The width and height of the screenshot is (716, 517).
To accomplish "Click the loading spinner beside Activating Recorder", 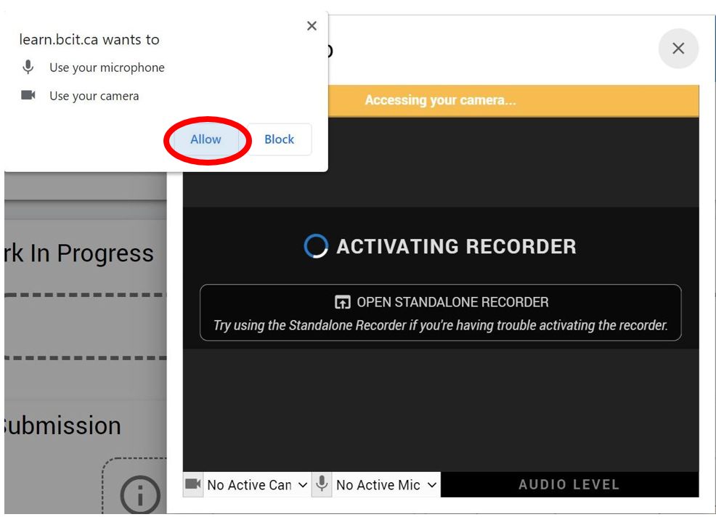I will [316, 246].
